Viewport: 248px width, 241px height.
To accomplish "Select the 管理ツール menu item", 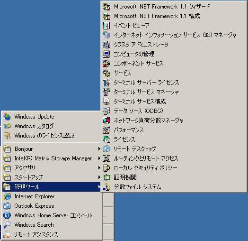I will (x=52, y=187).
